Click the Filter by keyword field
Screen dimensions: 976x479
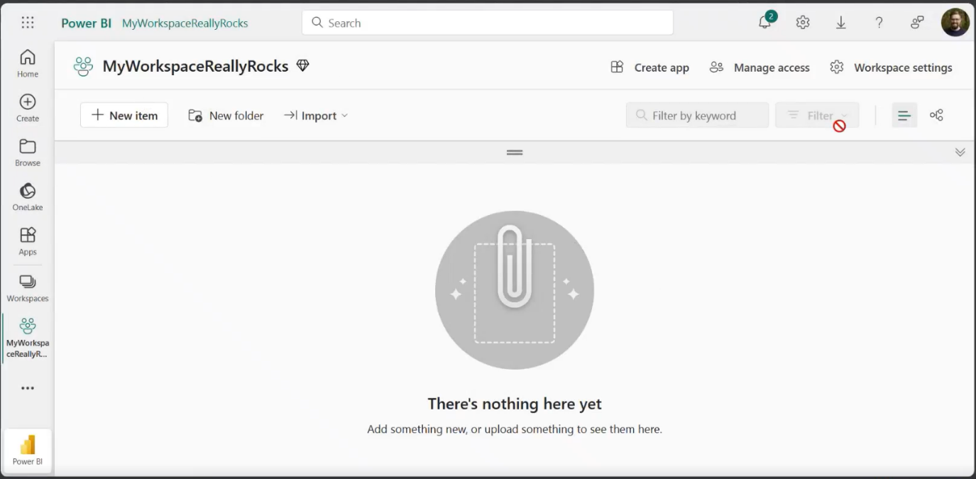click(x=696, y=114)
